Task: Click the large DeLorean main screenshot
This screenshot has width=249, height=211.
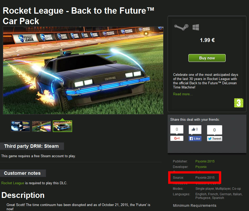Action: tap(83, 70)
